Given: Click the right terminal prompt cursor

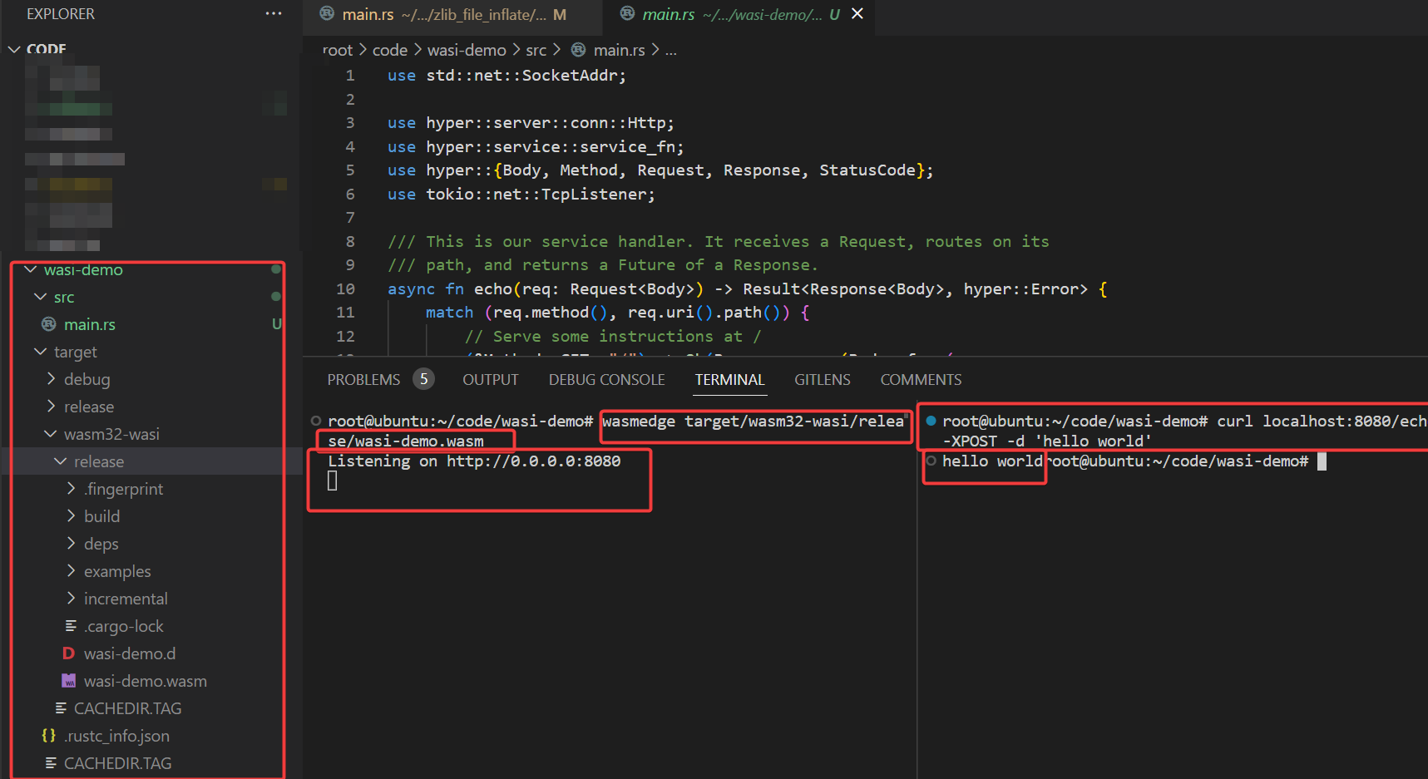Looking at the screenshot, I should point(1322,461).
